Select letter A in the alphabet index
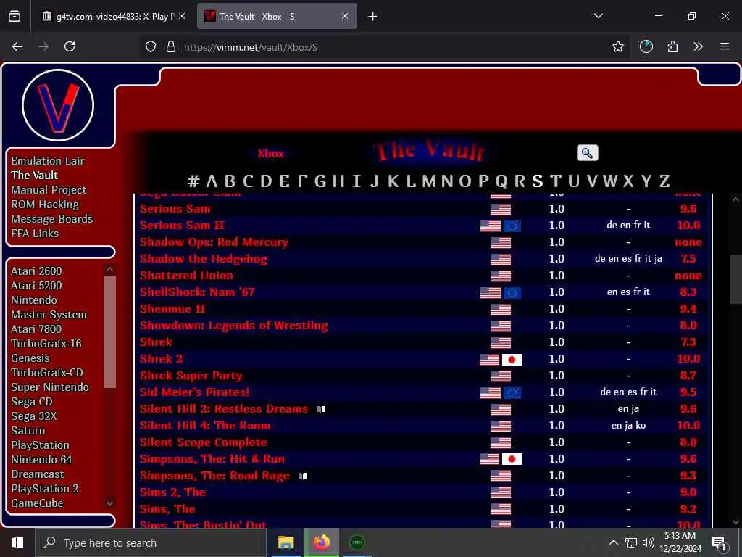 coord(212,181)
